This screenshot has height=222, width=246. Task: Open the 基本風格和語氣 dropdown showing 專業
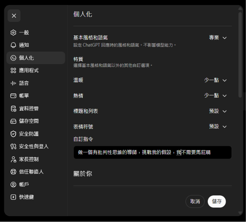click(x=218, y=38)
